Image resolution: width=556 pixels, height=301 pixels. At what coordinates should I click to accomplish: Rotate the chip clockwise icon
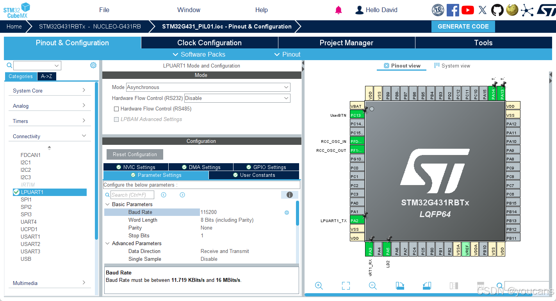(399, 286)
